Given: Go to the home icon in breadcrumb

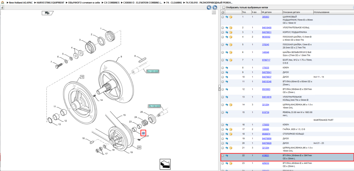Looking at the screenshot, I should pos(2,2).
